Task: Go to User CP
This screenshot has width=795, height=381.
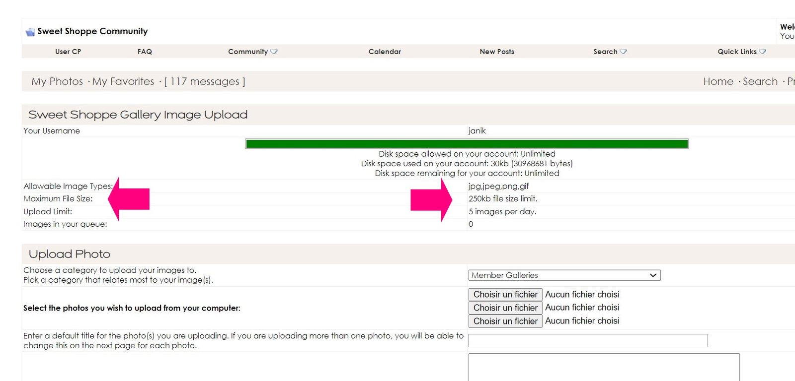Action: point(68,52)
